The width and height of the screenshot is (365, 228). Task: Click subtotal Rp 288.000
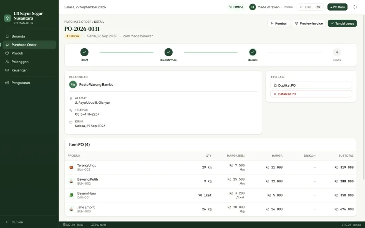344,181
